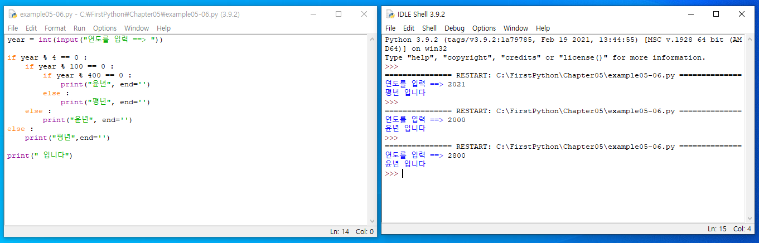Minimize the IDLE Shell window

(x=690, y=14)
